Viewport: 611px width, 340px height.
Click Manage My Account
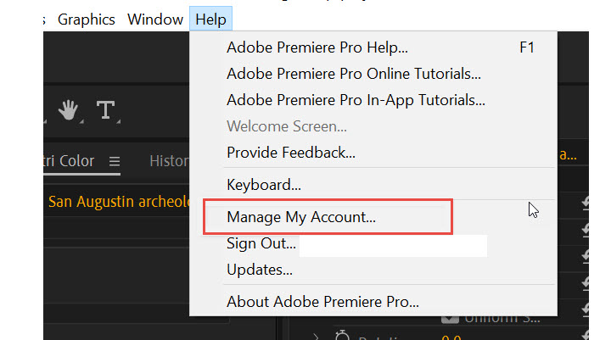coord(300,217)
